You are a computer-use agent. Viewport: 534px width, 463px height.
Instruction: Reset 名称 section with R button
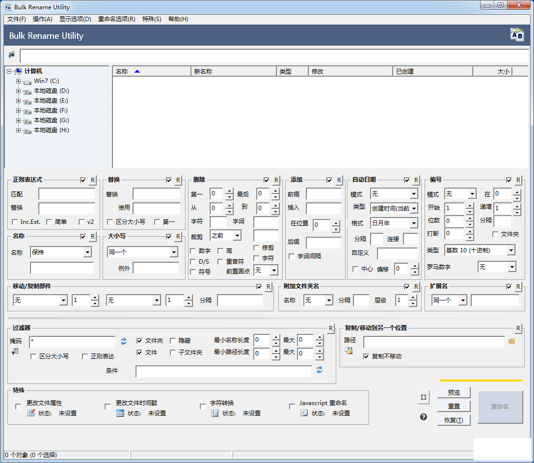pyautogui.click(x=93, y=237)
